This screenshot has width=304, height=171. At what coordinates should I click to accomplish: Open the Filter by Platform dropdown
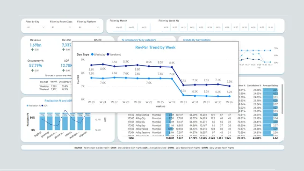click(88, 27)
